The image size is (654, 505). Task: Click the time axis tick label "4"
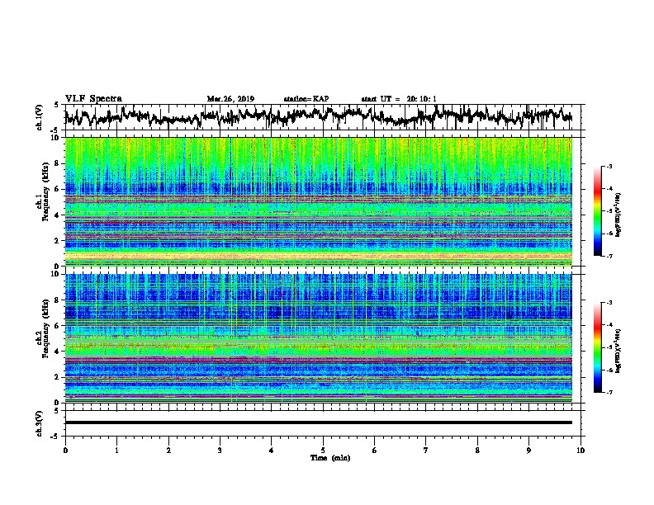pos(272,451)
